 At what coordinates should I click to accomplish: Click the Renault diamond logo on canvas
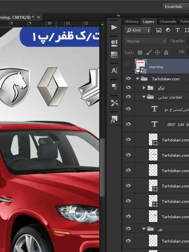[52, 87]
